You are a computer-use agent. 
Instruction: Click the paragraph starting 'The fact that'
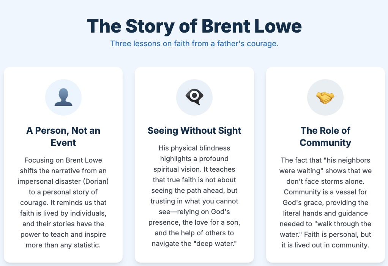coord(325,202)
